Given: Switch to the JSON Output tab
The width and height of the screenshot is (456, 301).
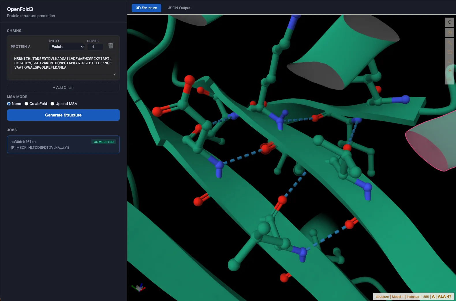Looking at the screenshot, I should click(179, 8).
